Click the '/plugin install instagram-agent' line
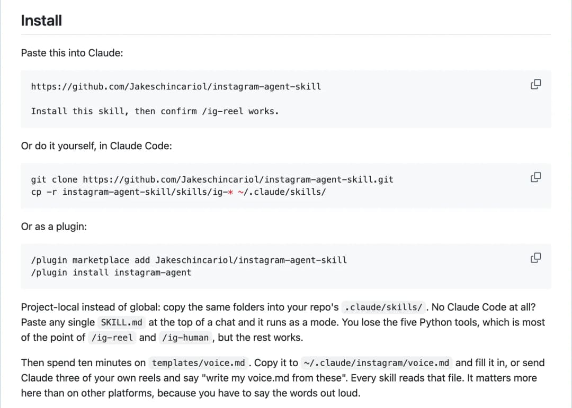This screenshot has width=572, height=408. click(x=111, y=273)
